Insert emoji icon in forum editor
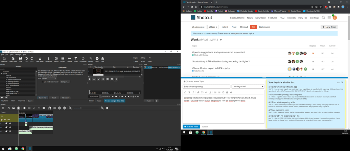This screenshot has height=151, width=350. (223, 92)
